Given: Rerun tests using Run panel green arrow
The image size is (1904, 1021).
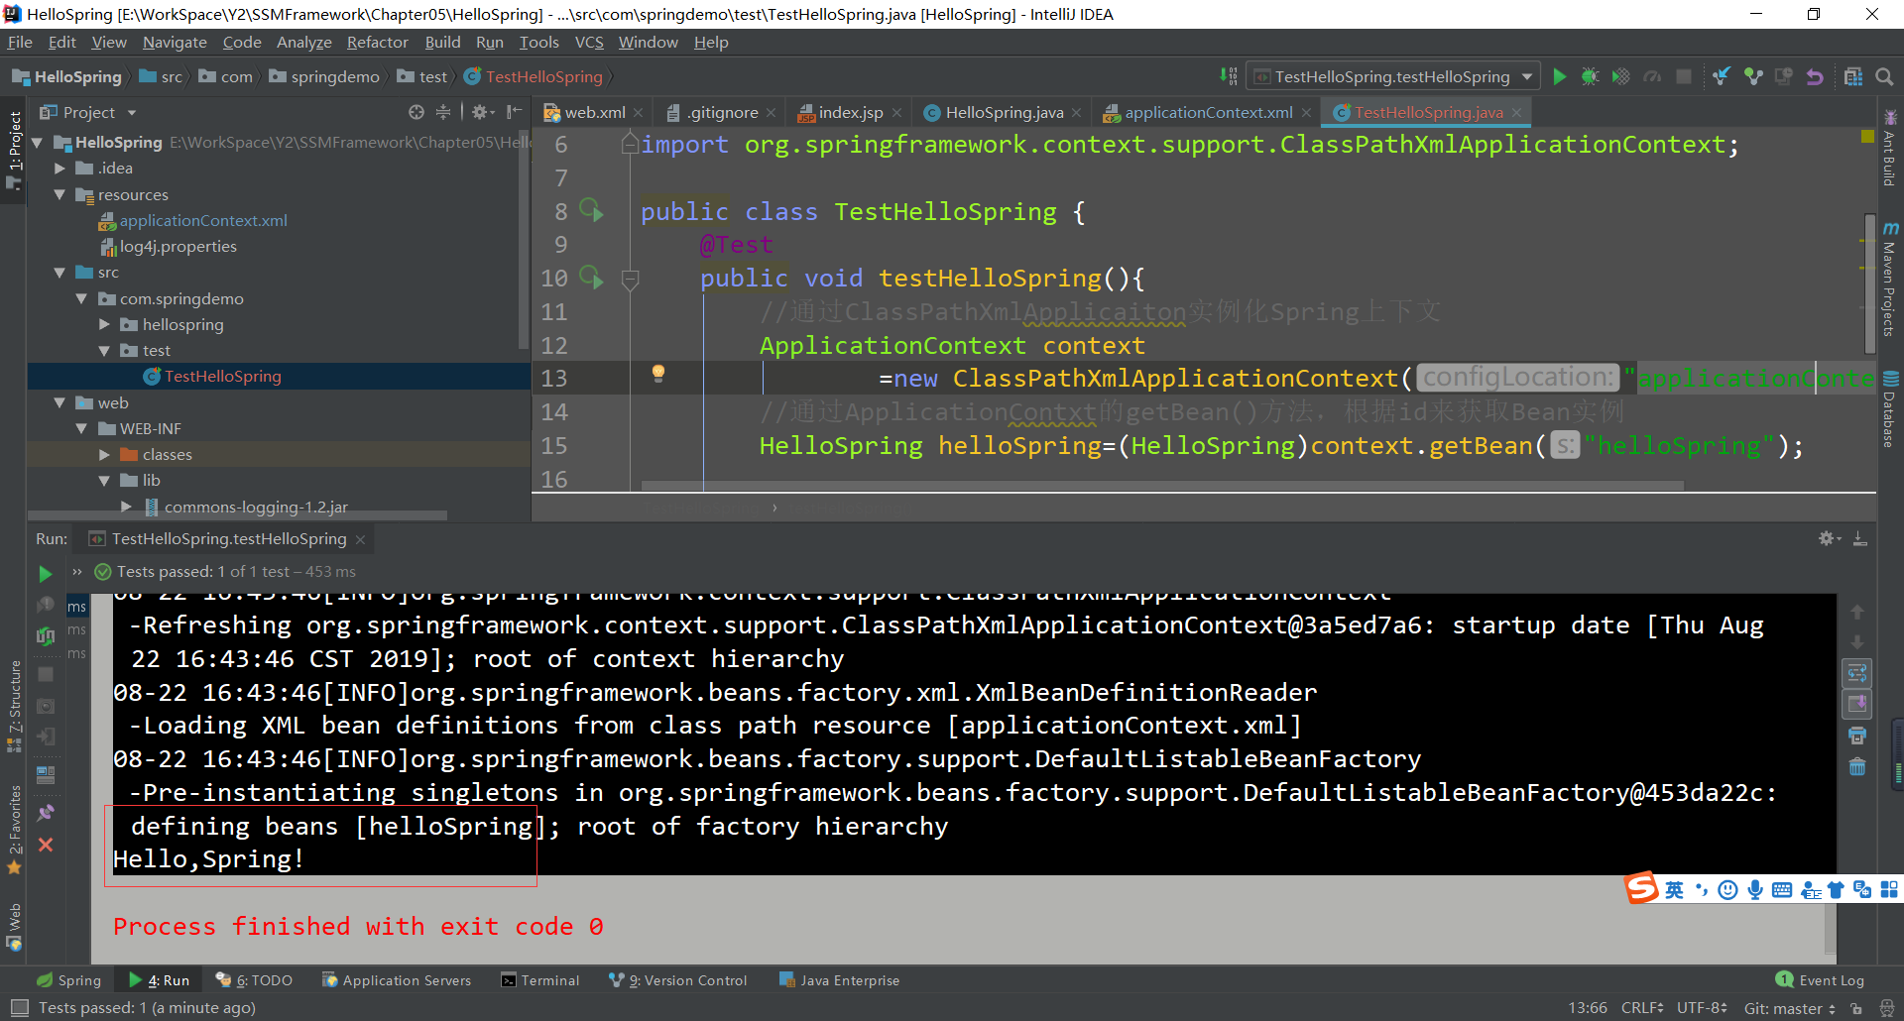Looking at the screenshot, I should pyautogui.click(x=45, y=573).
